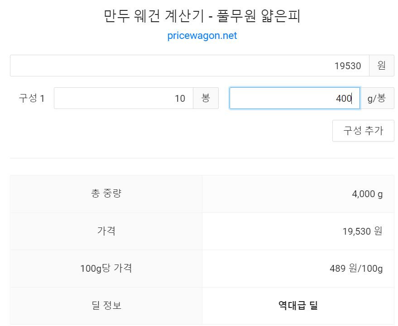Click the divider line below 구성 추가
398x326 pixels.
202,158
